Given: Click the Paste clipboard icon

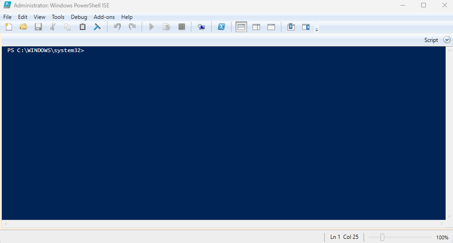Looking at the screenshot, I should (83, 27).
